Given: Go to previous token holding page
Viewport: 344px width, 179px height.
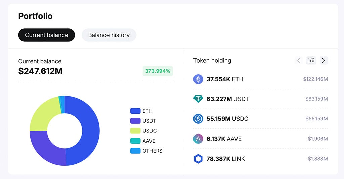Looking at the screenshot, I should 299,61.
